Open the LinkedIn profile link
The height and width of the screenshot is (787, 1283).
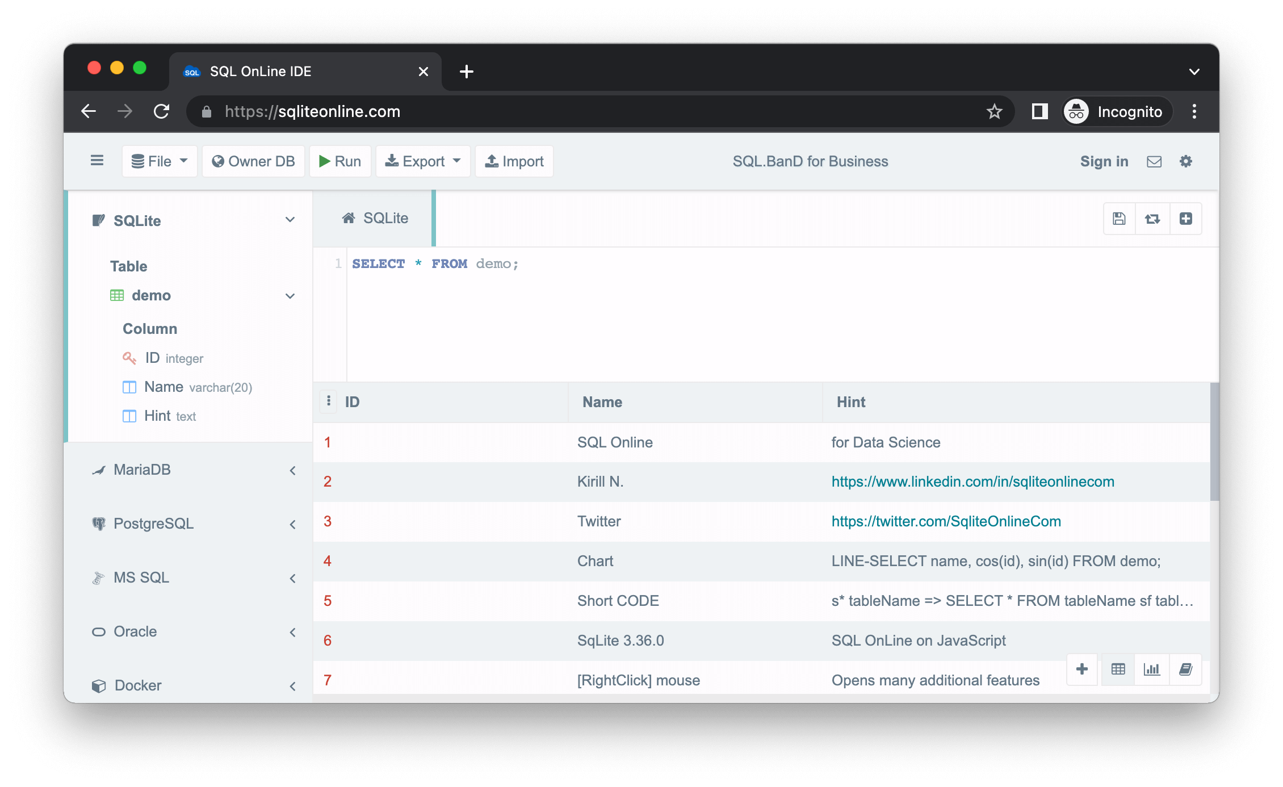pyautogui.click(x=972, y=482)
